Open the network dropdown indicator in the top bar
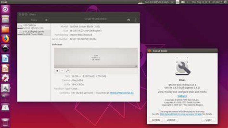This screenshot has height=128, width=228. 172,2
